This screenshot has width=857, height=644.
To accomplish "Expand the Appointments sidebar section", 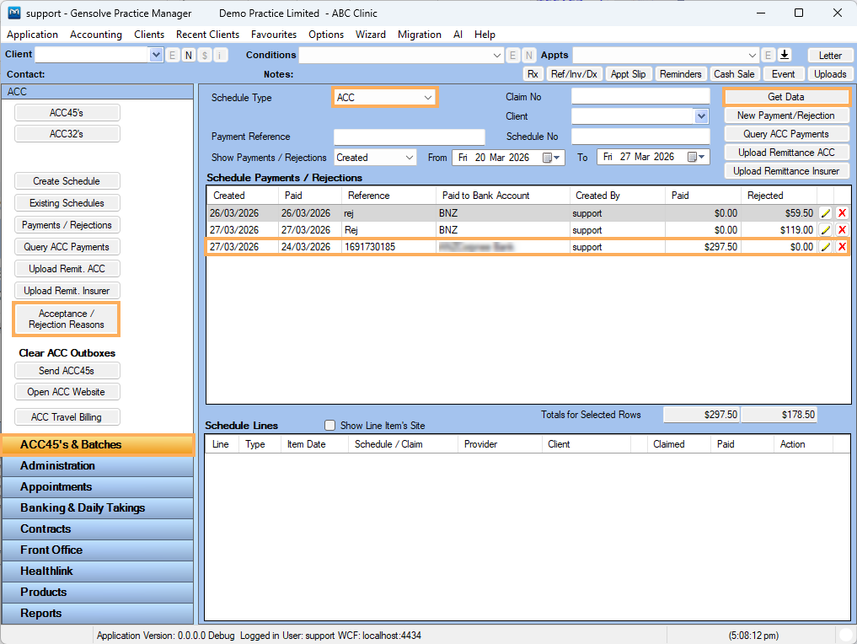I will point(98,486).
